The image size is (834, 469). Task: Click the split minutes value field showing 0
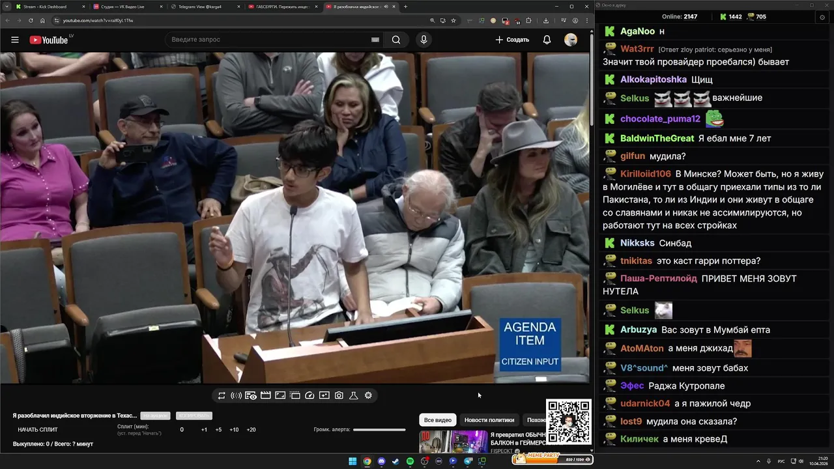point(182,430)
